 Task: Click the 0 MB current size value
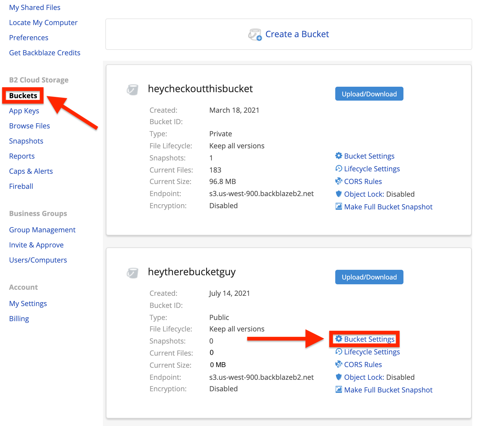pyautogui.click(x=218, y=365)
